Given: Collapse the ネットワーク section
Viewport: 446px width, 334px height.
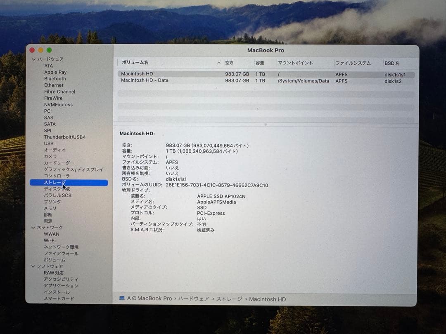Looking at the screenshot, I should (33, 227).
